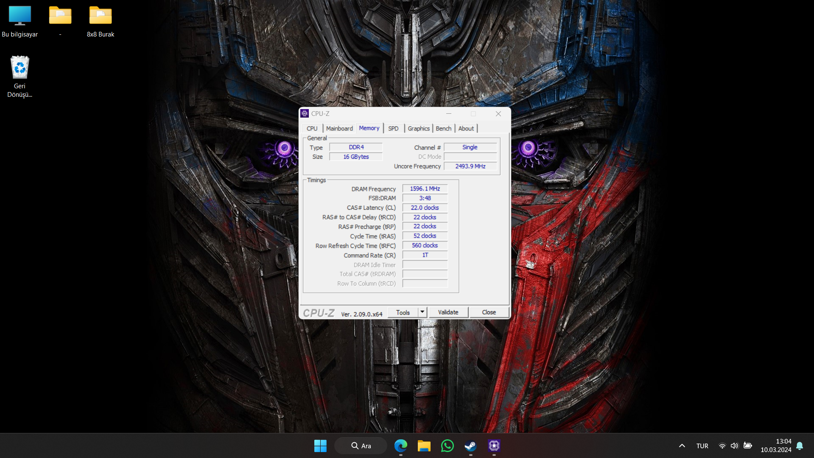Click the TUR language indicator
Screen dimensions: 814x458
point(702,446)
